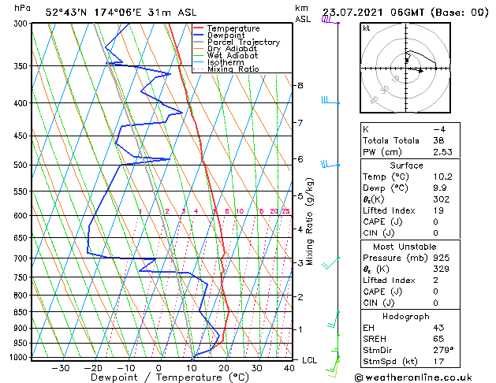This screenshot has height=383, width=496.
Task: Click the '40' temperature axis label
Action: (289, 368)
